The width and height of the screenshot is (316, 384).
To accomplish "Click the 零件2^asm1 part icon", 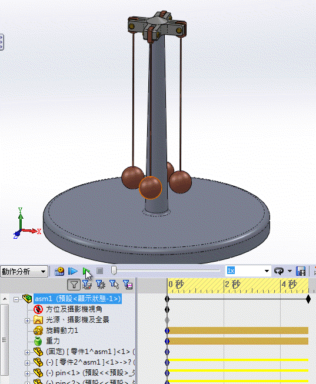I will [x=38, y=362].
